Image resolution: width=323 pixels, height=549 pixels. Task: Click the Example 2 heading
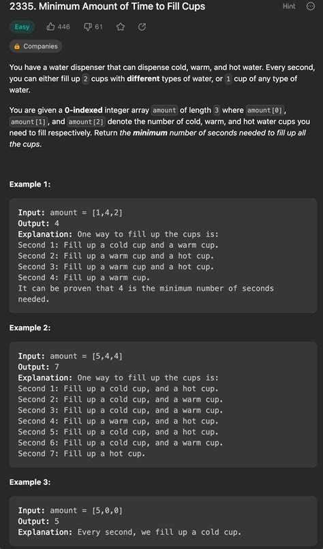pyautogui.click(x=30, y=328)
